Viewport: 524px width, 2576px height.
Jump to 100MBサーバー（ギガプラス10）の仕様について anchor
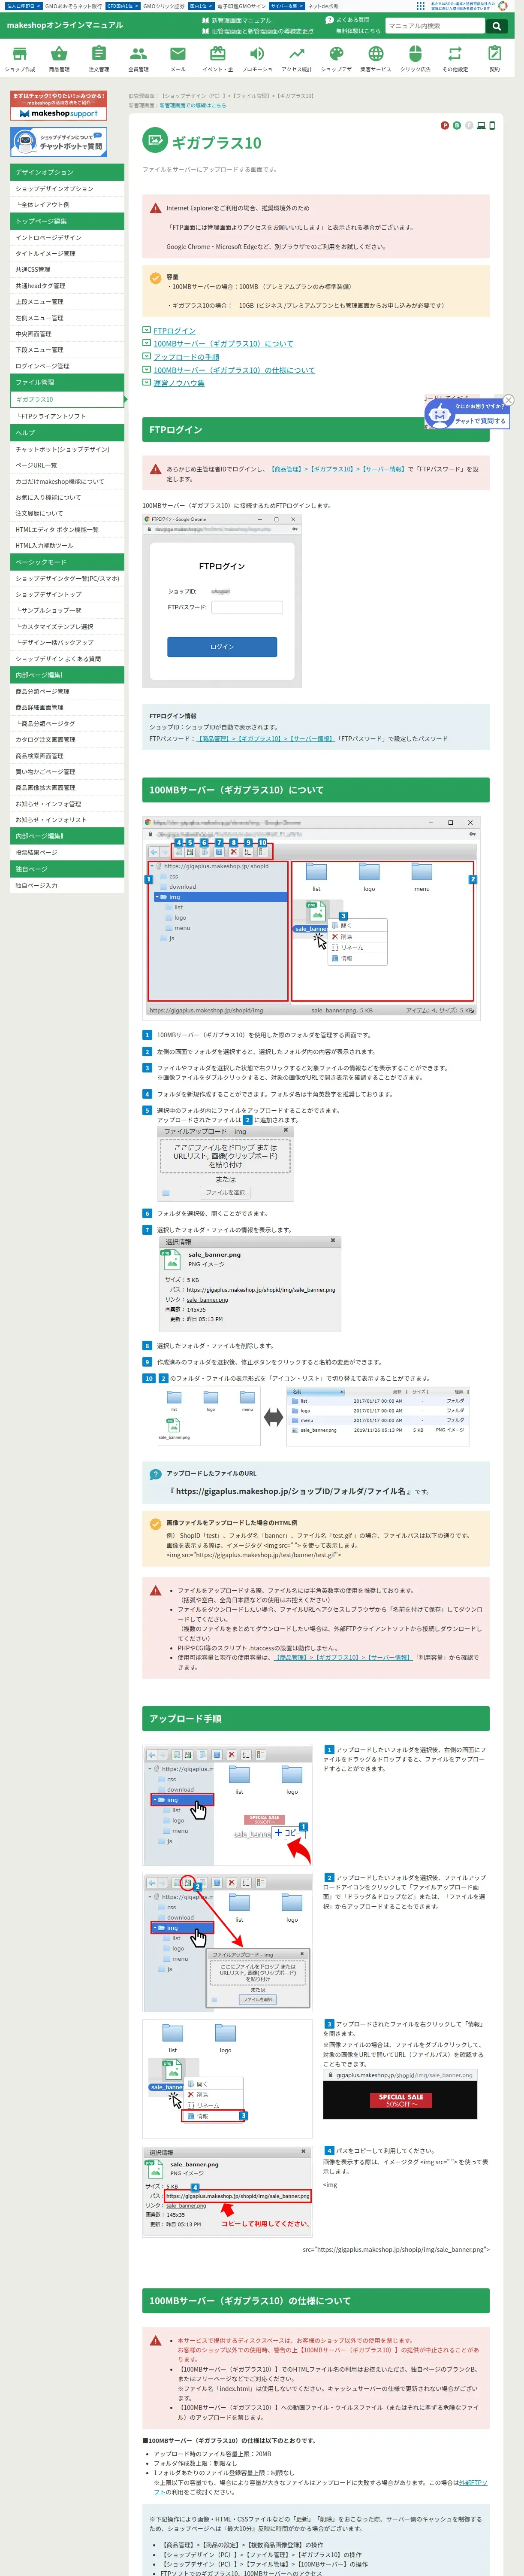[234, 370]
